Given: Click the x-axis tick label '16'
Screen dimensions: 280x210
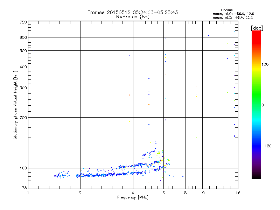Looking at the screenshot, I should click(x=238, y=193).
